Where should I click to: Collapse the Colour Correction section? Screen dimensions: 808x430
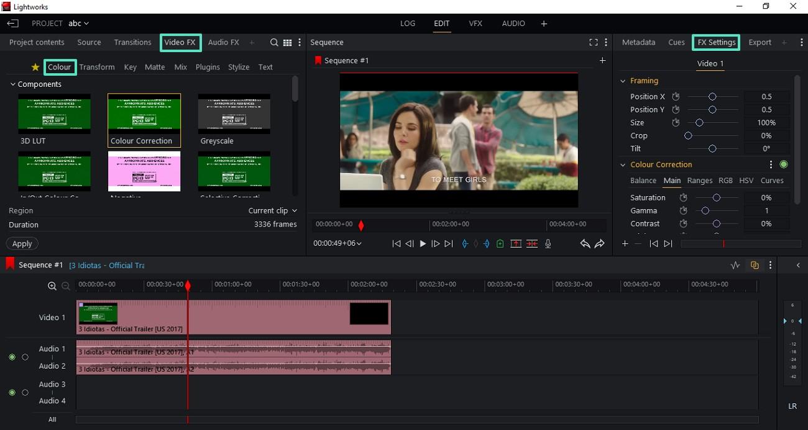623,164
